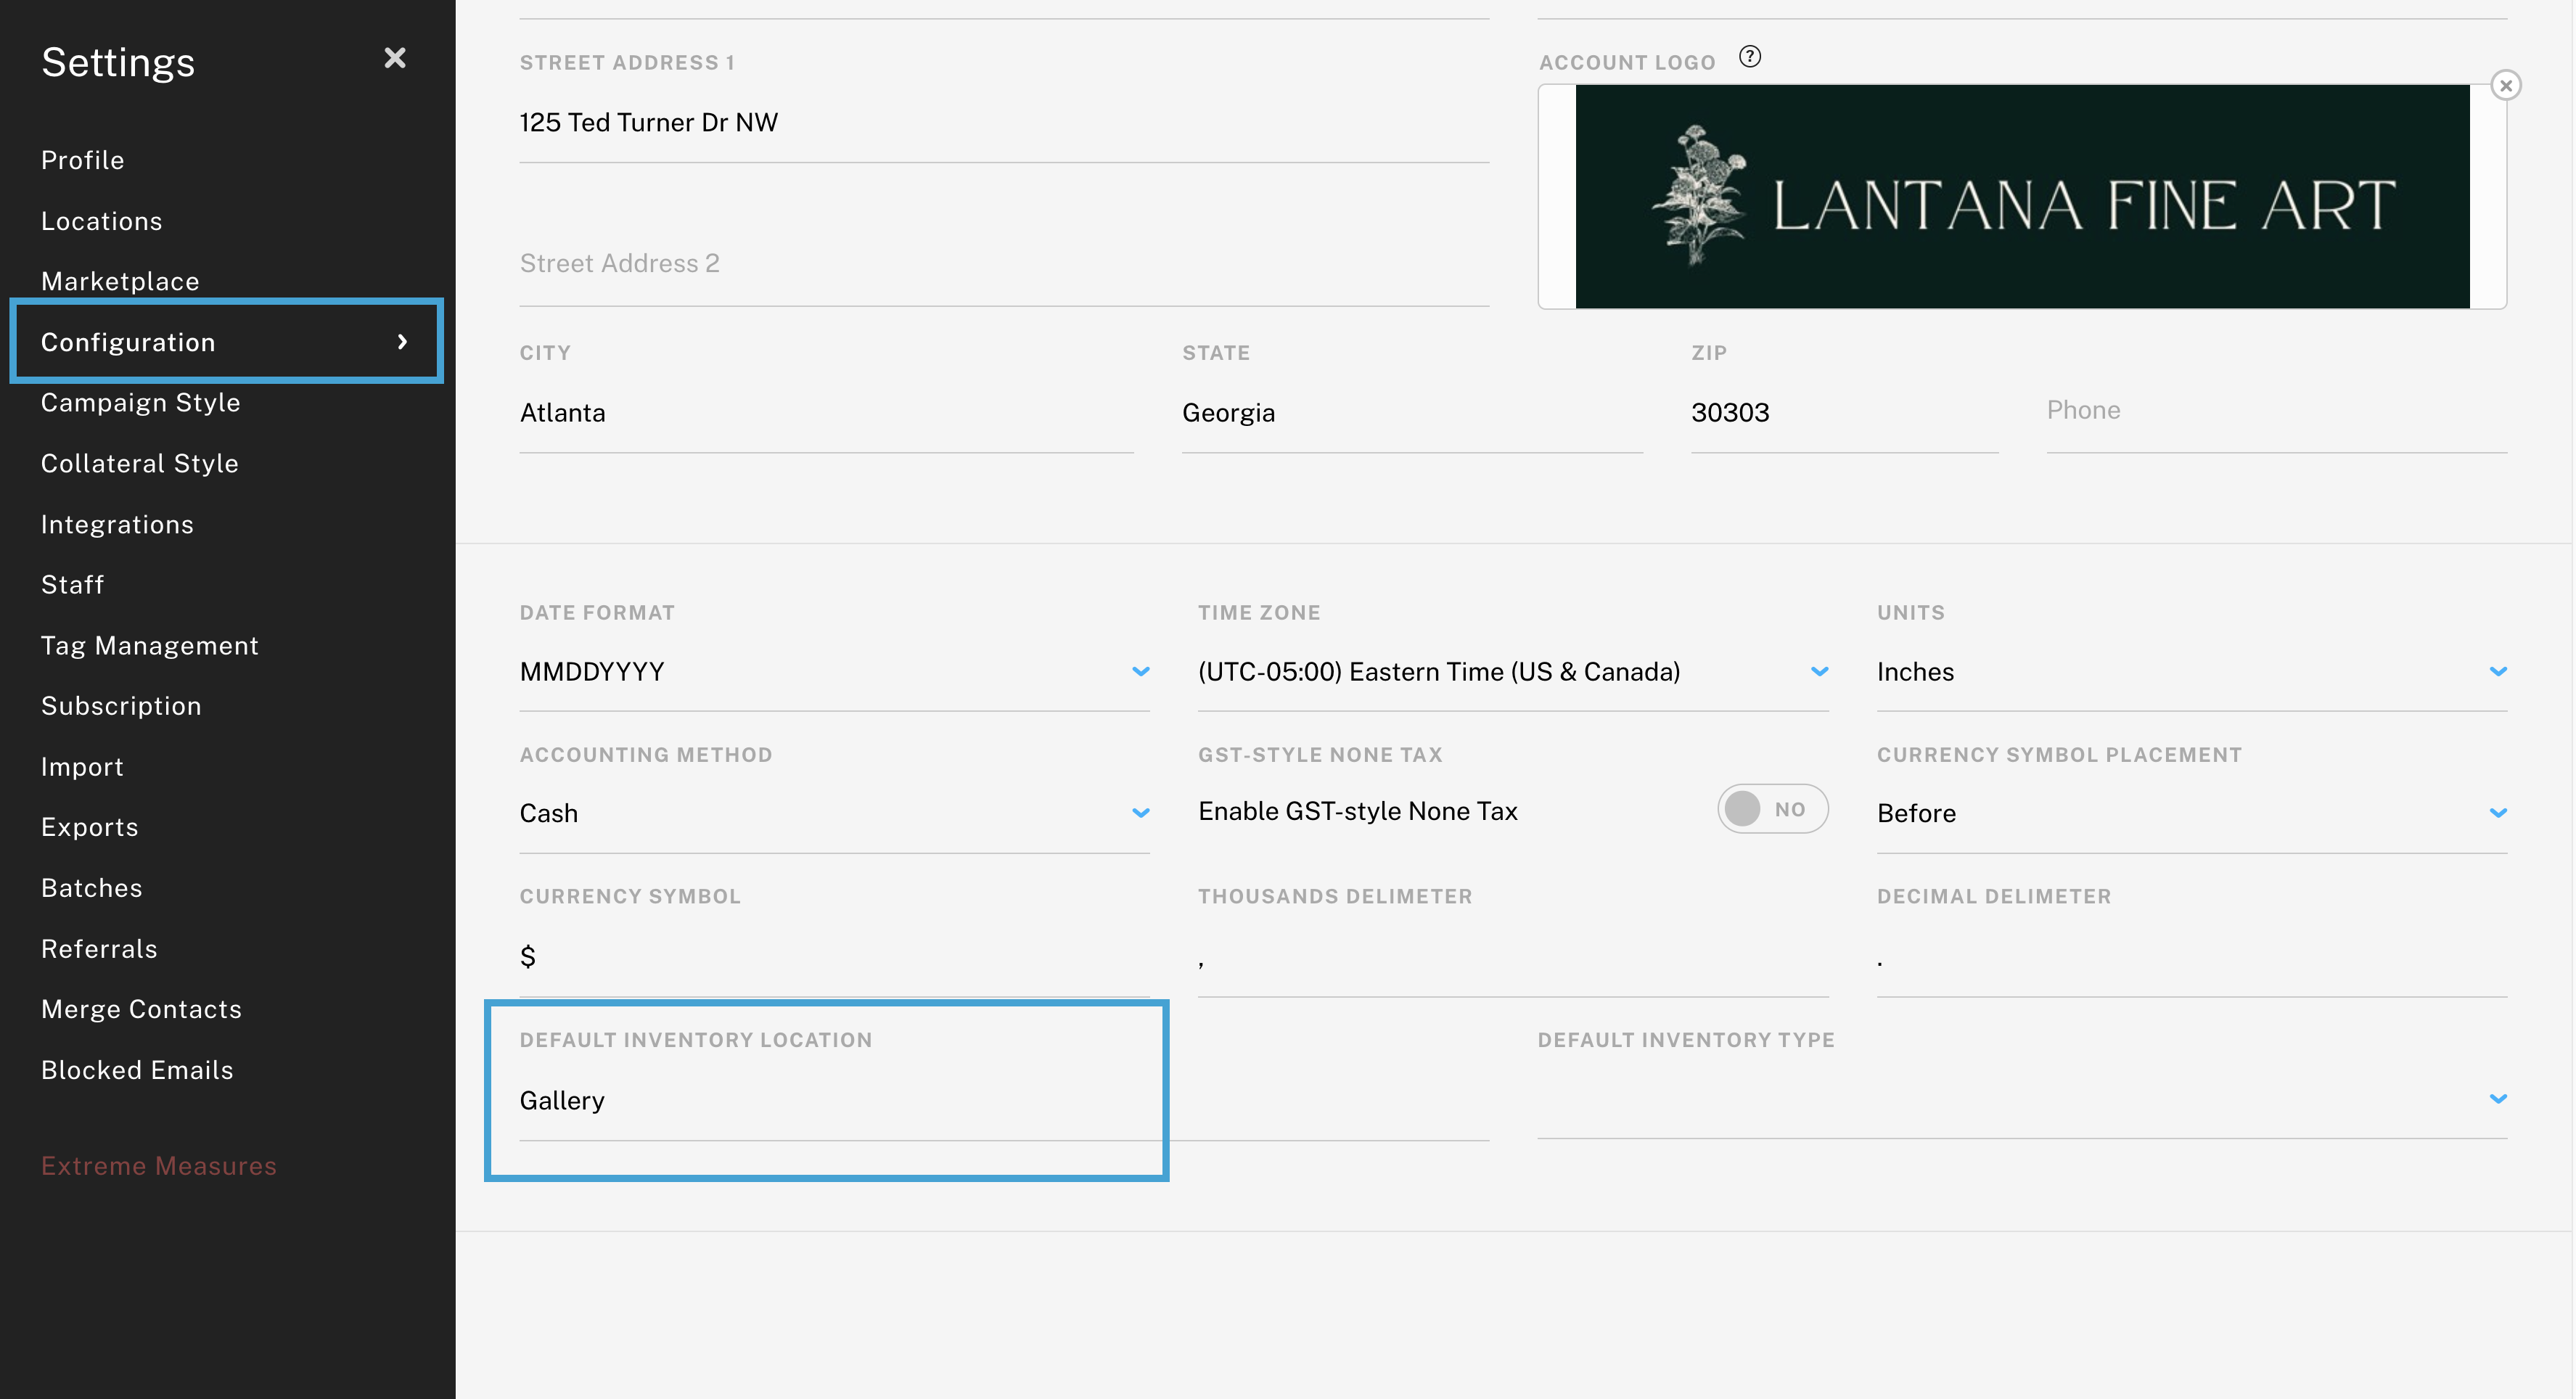The width and height of the screenshot is (2576, 1399).
Task: Open the Time Zone dropdown
Action: [1819, 671]
